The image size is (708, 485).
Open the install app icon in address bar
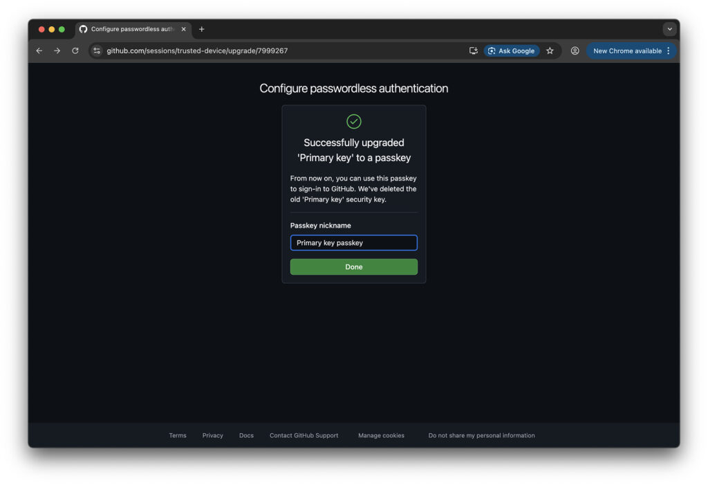473,51
